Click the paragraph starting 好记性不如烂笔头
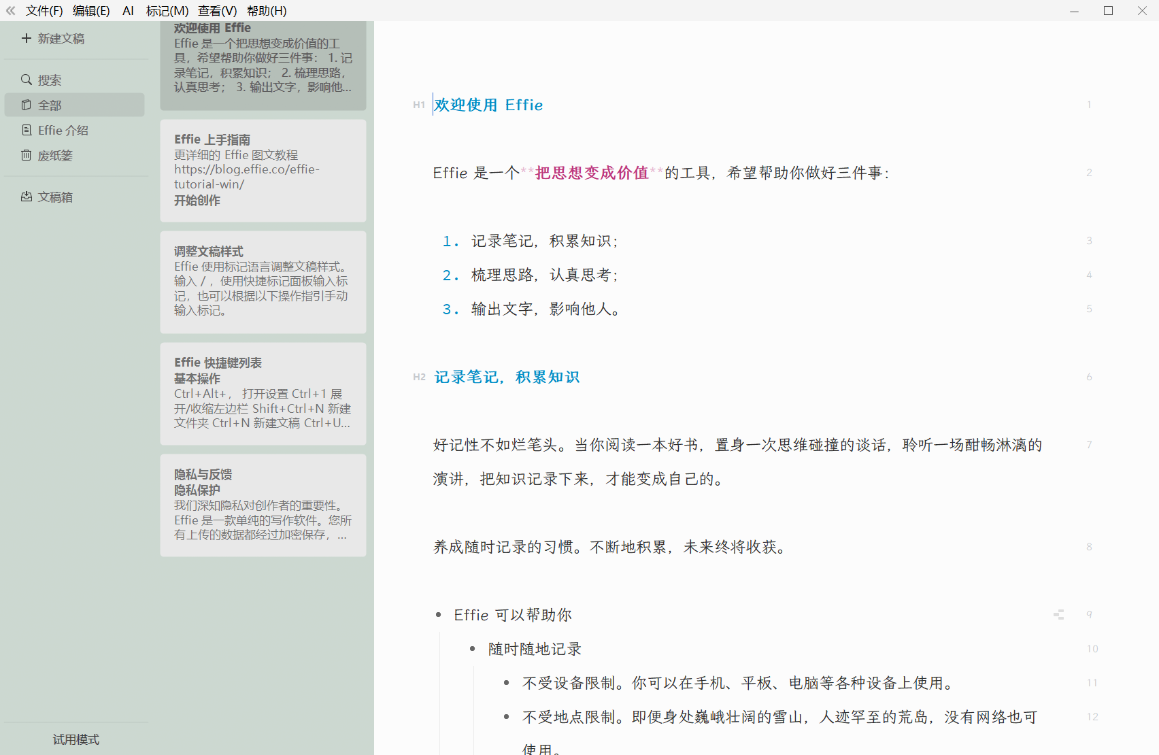Image resolution: width=1159 pixels, height=755 pixels. click(737, 462)
